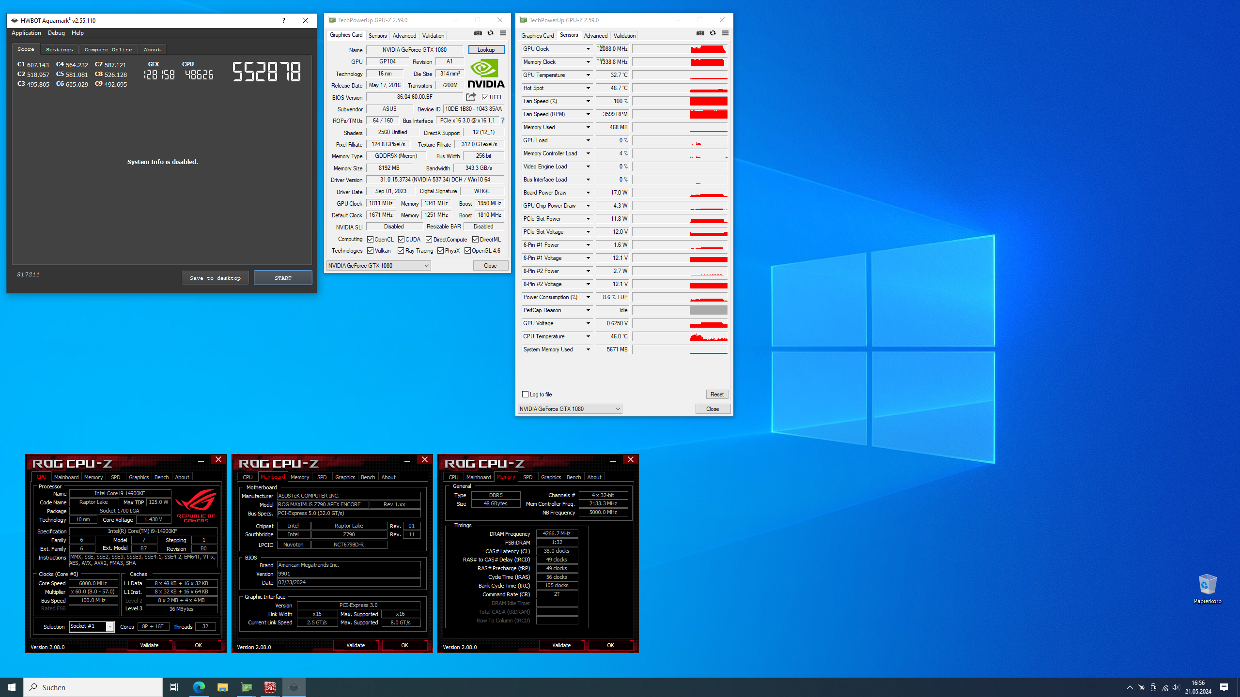Open the Socket #1 selection dropdown
This screenshot has width=1240, height=697.
[92, 626]
